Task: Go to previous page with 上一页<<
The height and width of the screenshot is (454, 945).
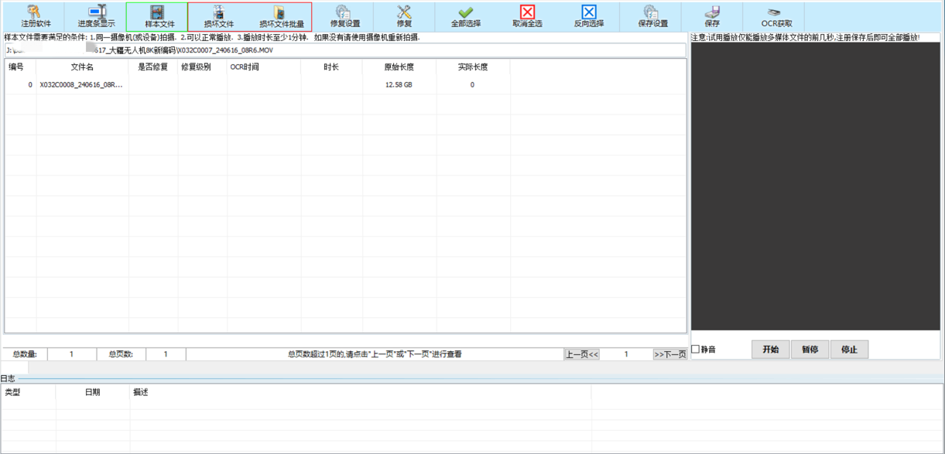Action: [x=581, y=354]
